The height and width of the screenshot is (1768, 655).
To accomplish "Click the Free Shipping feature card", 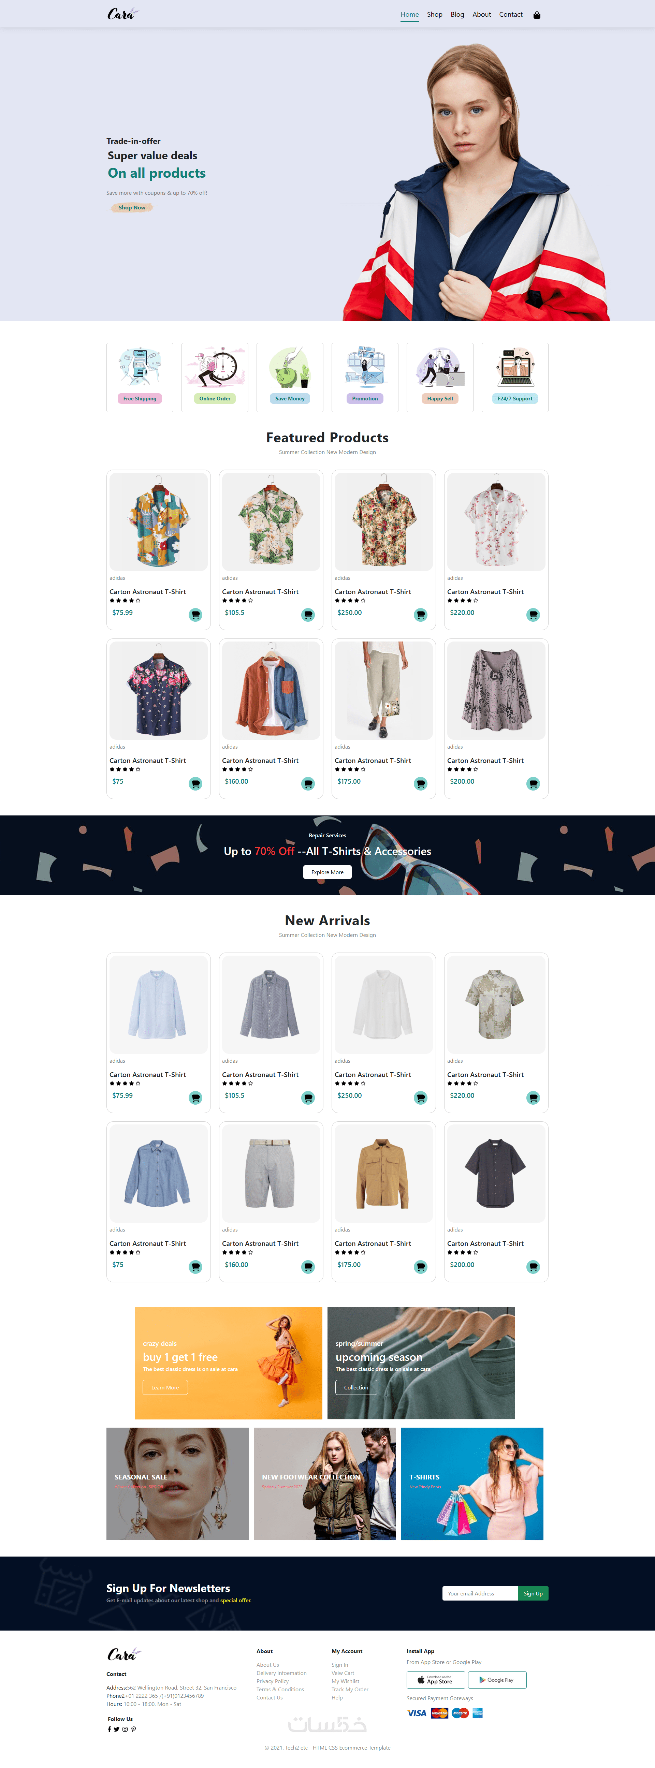I will coord(140,378).
